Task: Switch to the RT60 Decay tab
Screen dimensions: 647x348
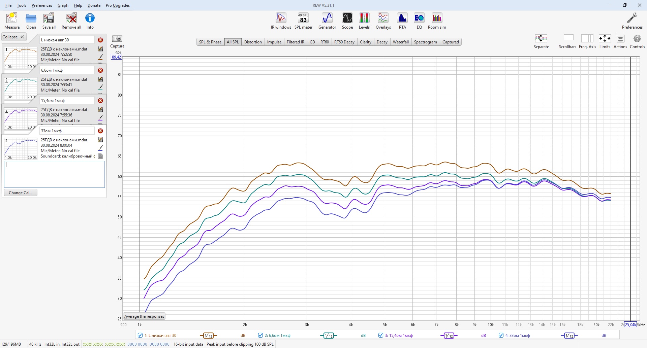Action: click(x=344, y=42)
